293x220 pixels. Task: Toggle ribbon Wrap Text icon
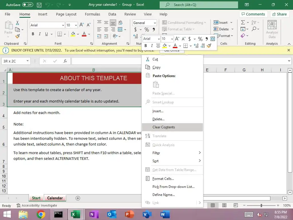[120, 23]
